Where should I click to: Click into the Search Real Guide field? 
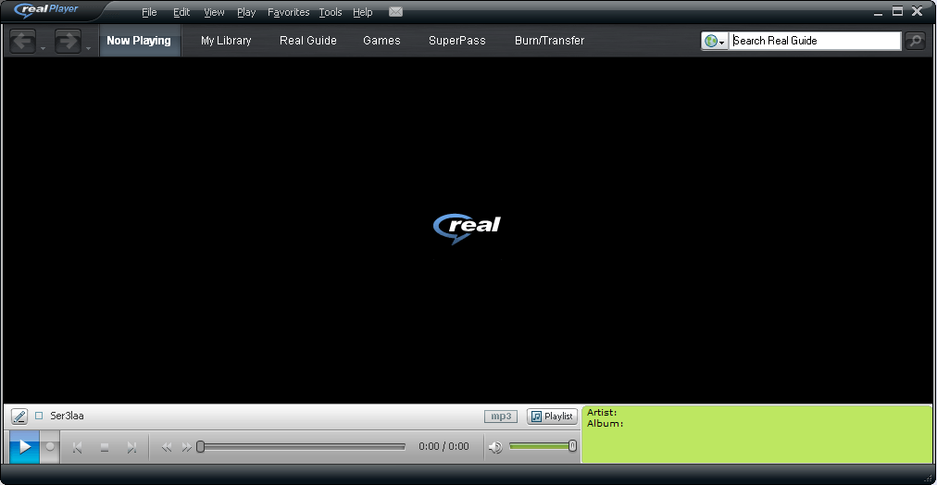815,41
